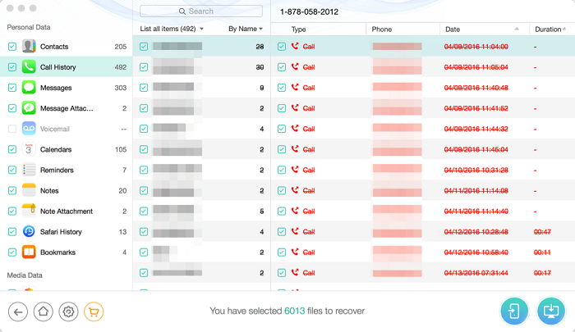The width and height of the screenshot is (575, 332).
Task: Uncheck the call dated 04/09/2016 11:40:48
Action: (282, 88)
